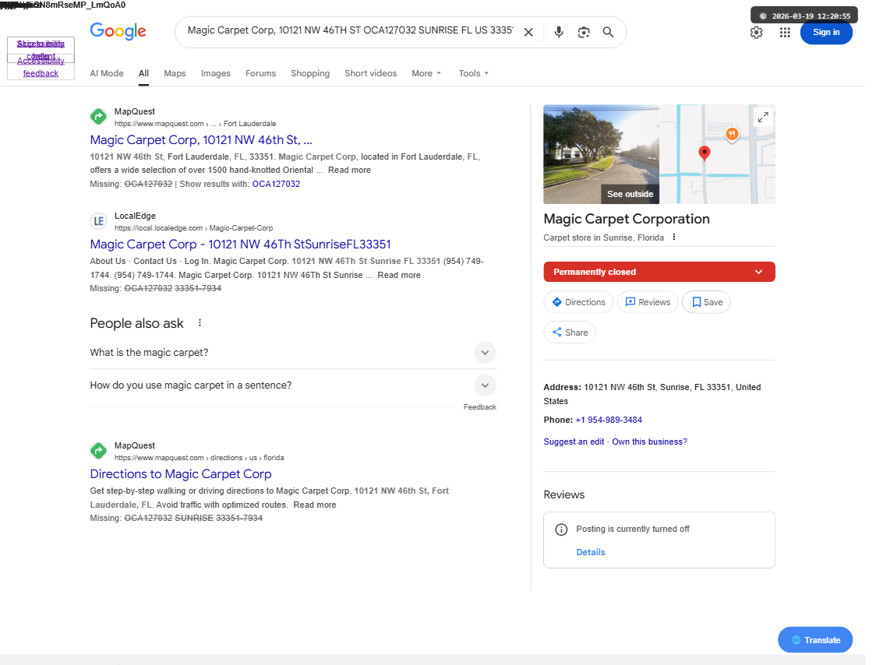876x665 pixels.
Task: Select the All results tab
Action: click(x=143, y=73)
